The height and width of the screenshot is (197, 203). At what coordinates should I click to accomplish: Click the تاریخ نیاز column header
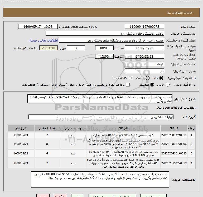(x=21, y=128)
